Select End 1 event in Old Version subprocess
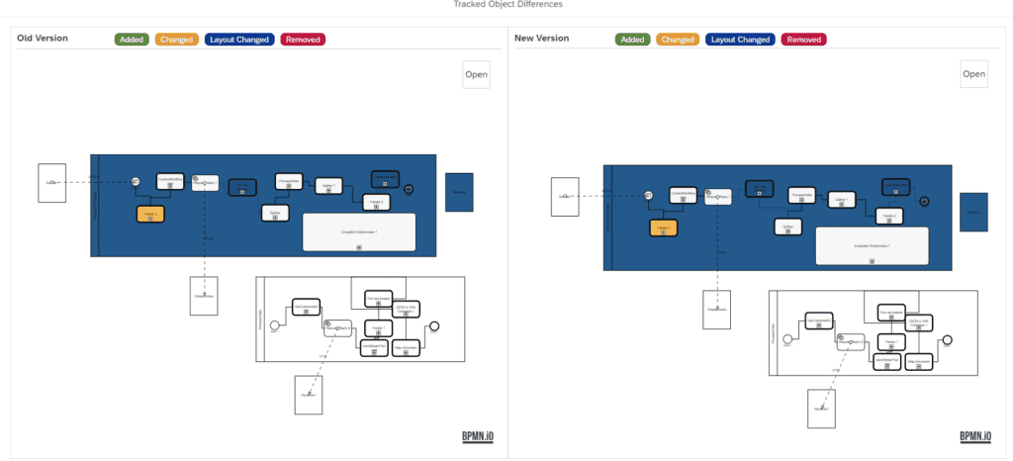 click(434, 326)
